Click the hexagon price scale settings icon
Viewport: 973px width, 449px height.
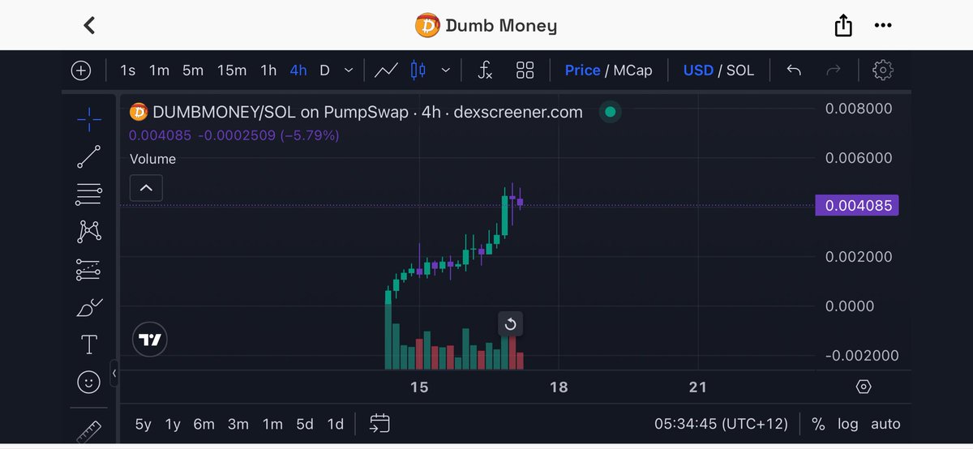point(864,387)
